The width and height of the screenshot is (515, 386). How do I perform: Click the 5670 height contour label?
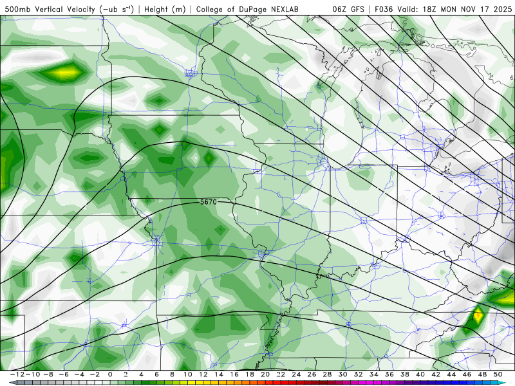(209, 202)
